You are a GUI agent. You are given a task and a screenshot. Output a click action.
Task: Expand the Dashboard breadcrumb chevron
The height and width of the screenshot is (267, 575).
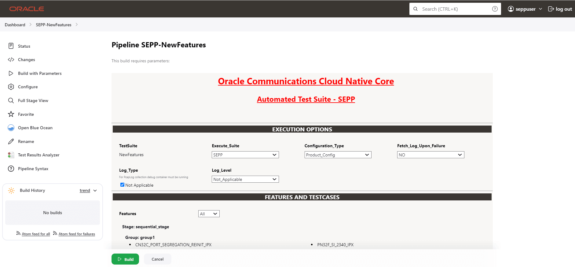pyautogui.click(x=31, y=24)
